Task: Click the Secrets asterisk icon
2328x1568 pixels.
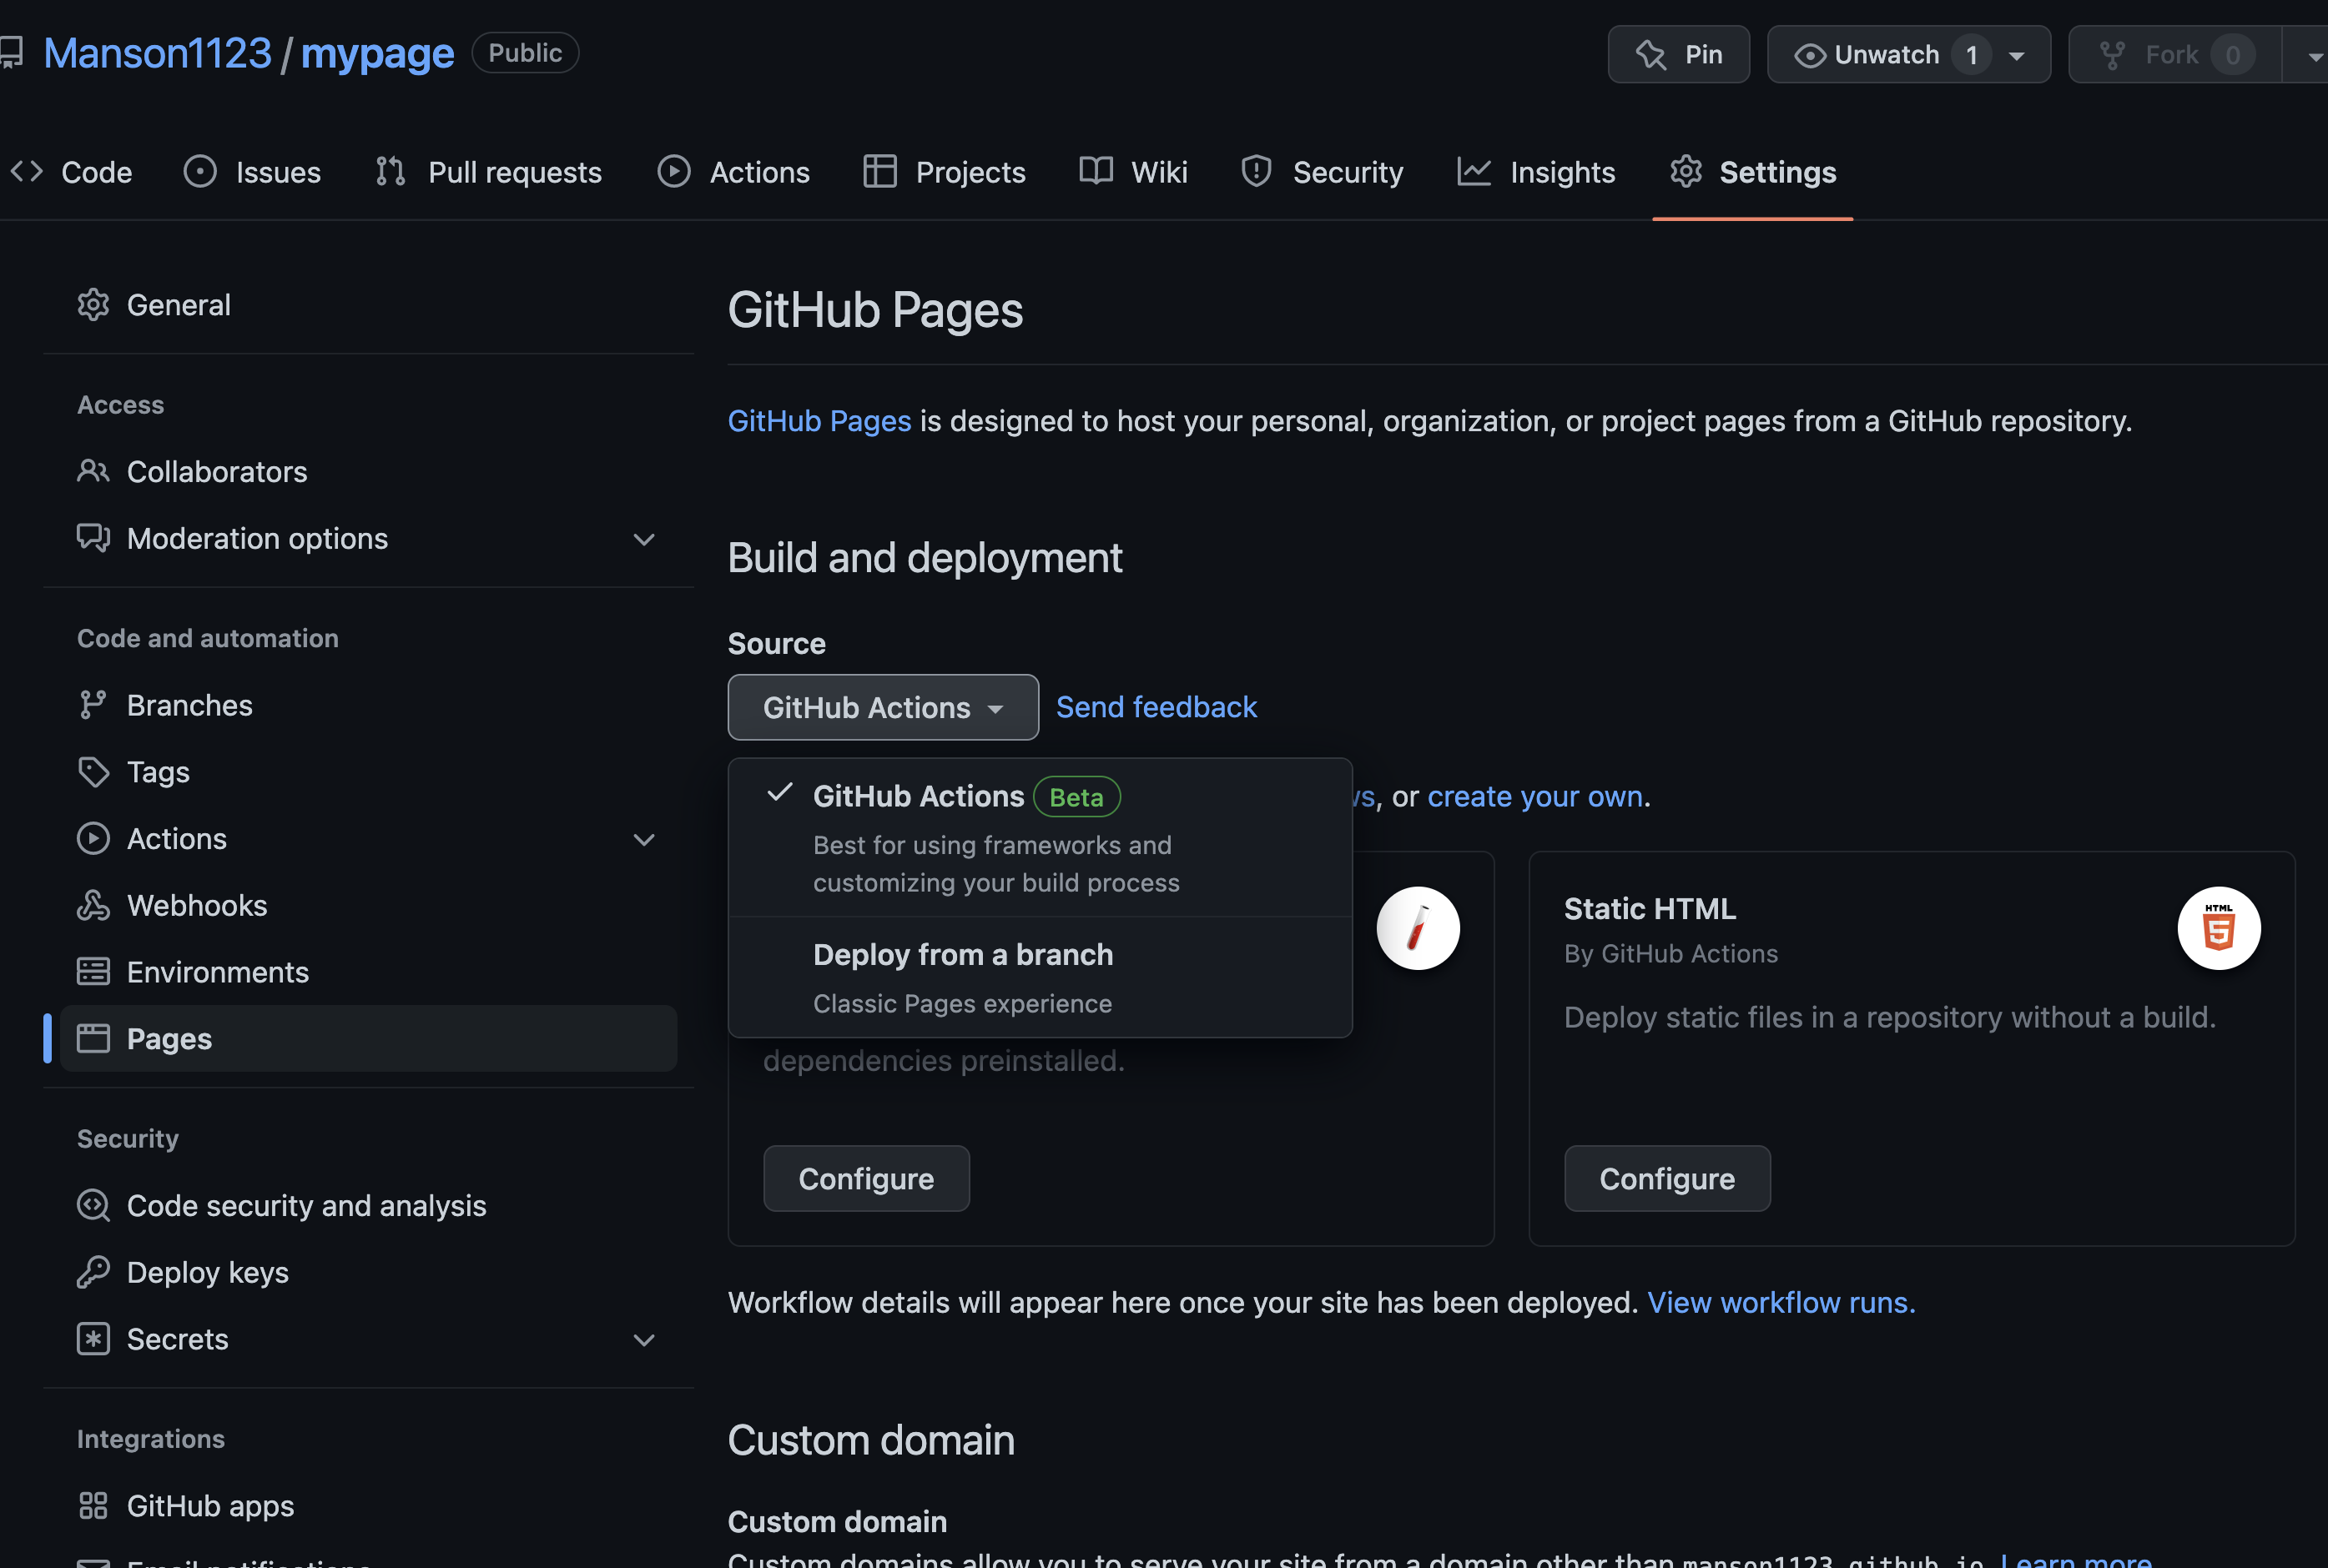Action: click(93, 1339)
